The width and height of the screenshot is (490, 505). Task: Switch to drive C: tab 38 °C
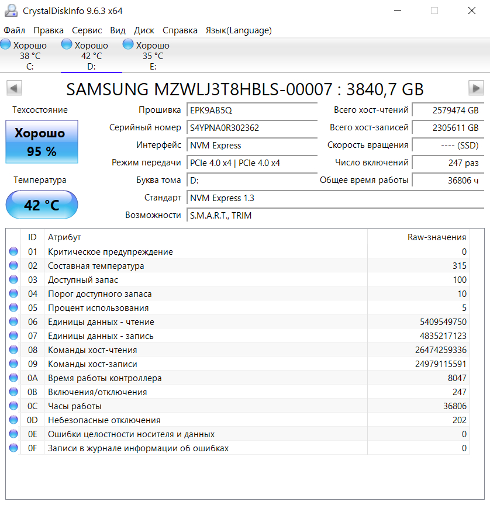[x=30, y=55]
